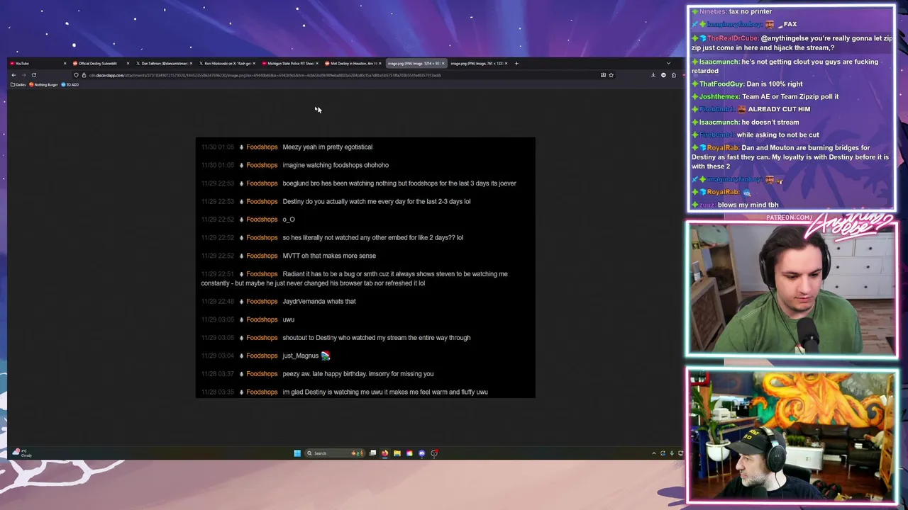This screenshot has height=510, width=908.
Task: Open Task View from the taskbar
Action: click(x=372, y=453)
